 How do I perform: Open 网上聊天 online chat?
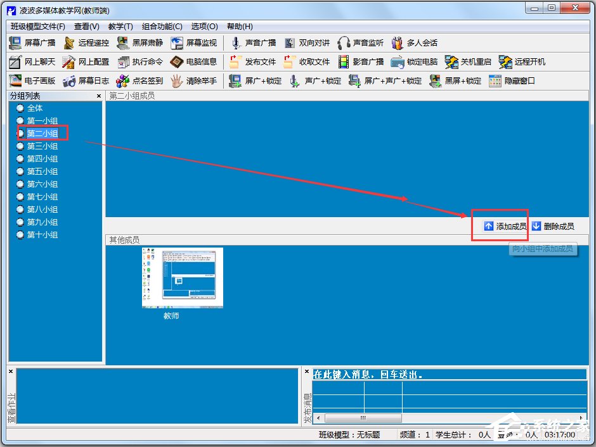[x=32, y=62]
